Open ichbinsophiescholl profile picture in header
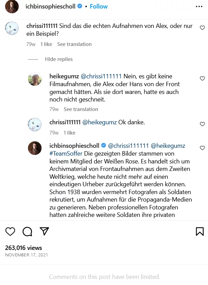The height and width of the screenshot is (285, 208). [x=12, y=6]
